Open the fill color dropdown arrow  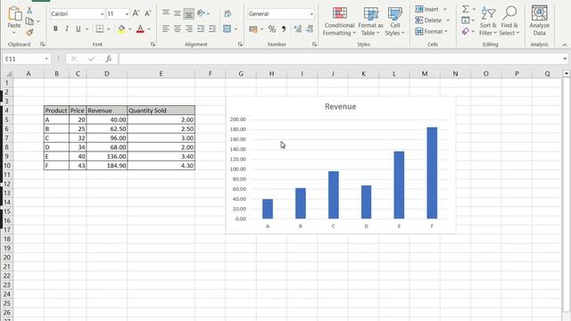[x=130, y=29]
